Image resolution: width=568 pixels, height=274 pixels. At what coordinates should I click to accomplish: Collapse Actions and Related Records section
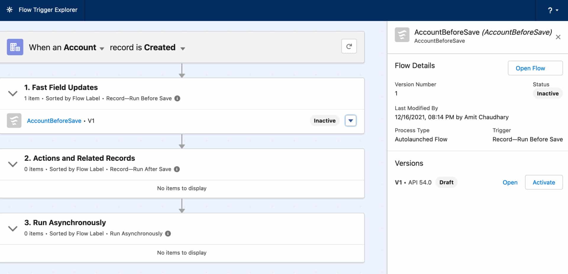tap(13, 164)
